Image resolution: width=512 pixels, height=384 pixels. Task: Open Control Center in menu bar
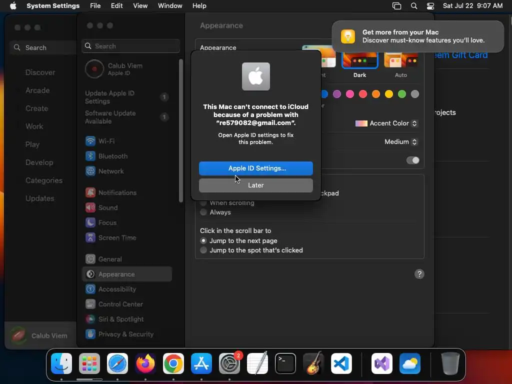pyautogui.click(x=430, y=6)
